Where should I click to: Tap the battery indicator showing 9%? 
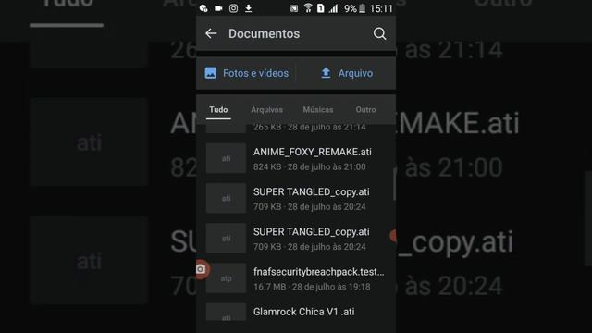355,8
